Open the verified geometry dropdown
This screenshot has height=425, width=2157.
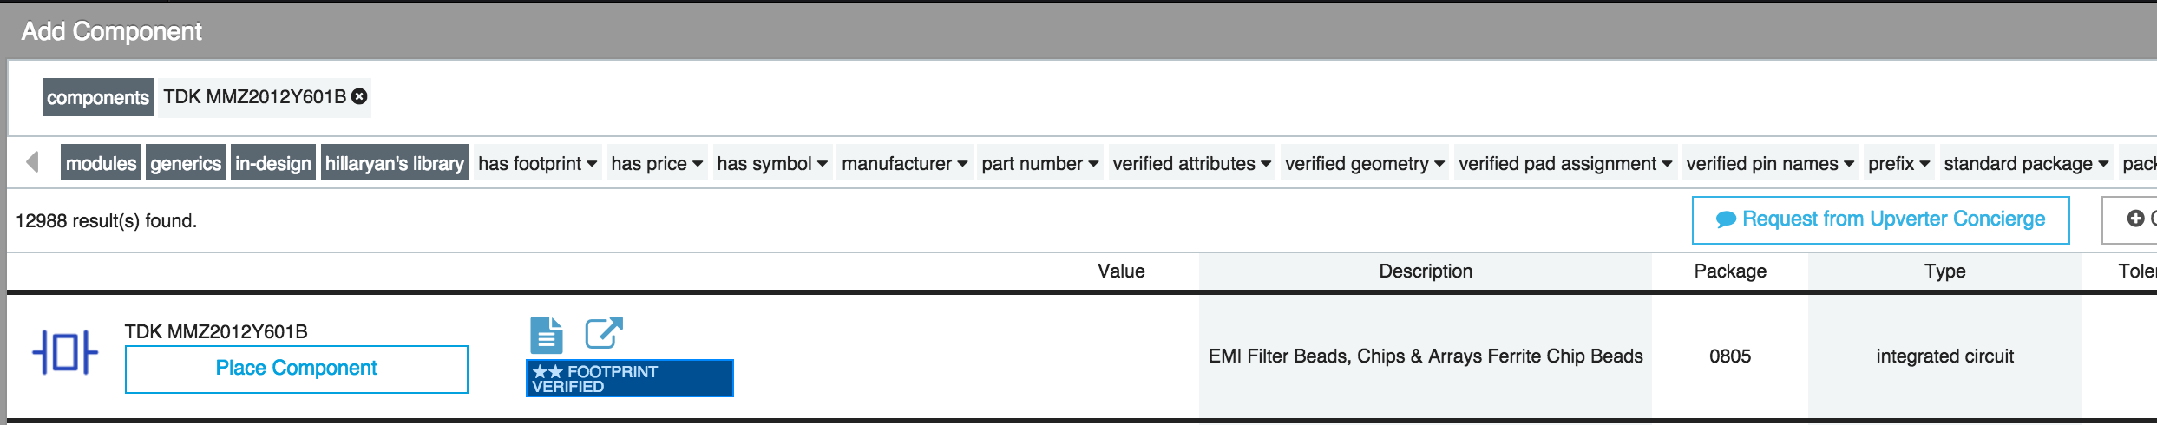[1365, 163]
